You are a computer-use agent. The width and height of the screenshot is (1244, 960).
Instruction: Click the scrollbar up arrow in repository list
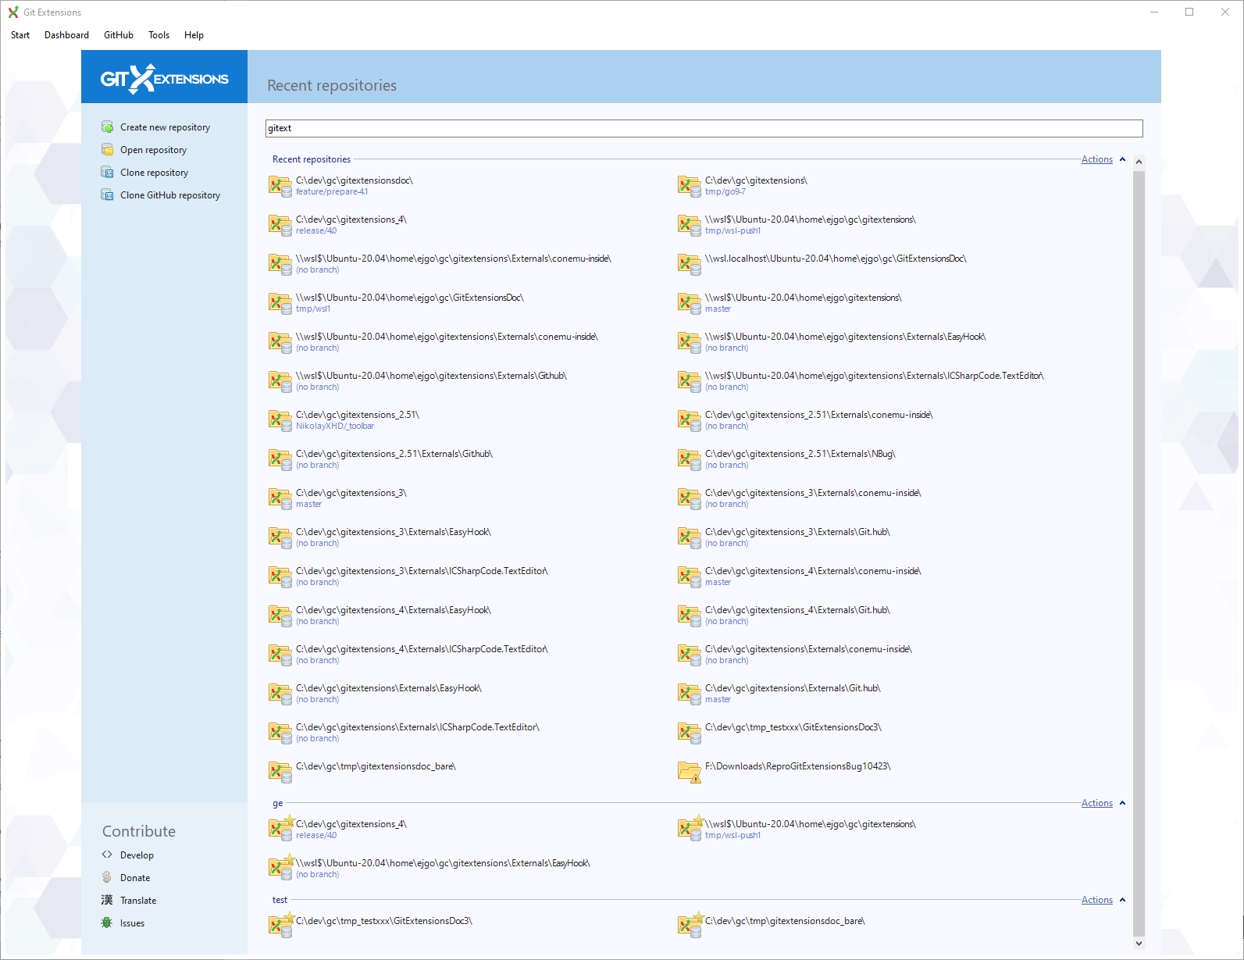pyautogui.click(x=1139, y=162)
